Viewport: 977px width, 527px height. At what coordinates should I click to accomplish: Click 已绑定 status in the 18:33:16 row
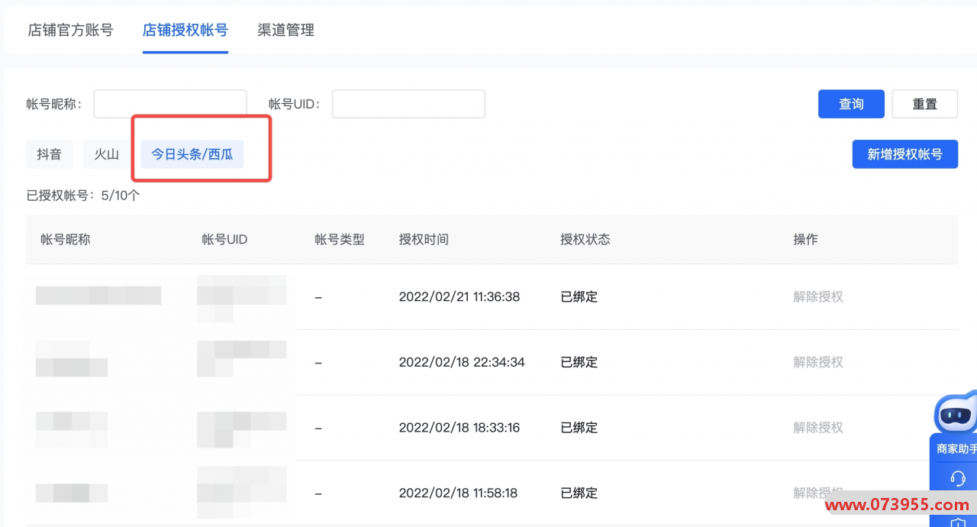[x=579, y=428]
